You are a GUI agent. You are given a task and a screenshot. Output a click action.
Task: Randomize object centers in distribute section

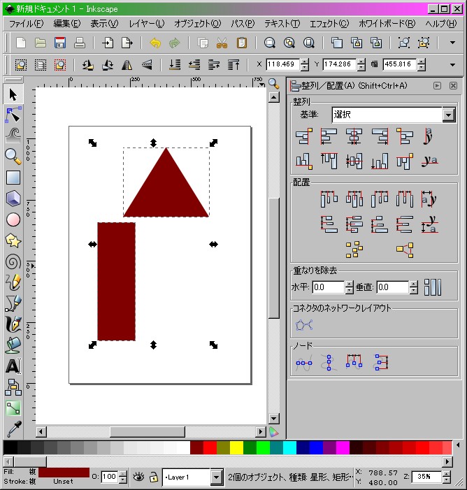coord(354,250)
